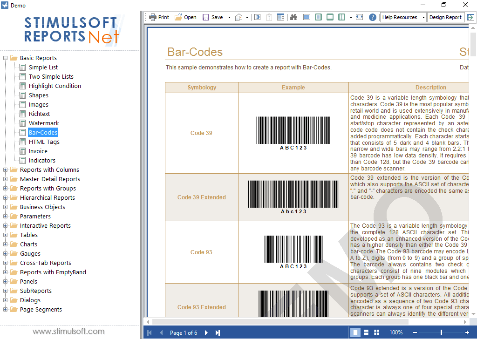Click the Save button
Viewport: 477px width, 339px height.
pyautogui.click(x=213, y=17)
